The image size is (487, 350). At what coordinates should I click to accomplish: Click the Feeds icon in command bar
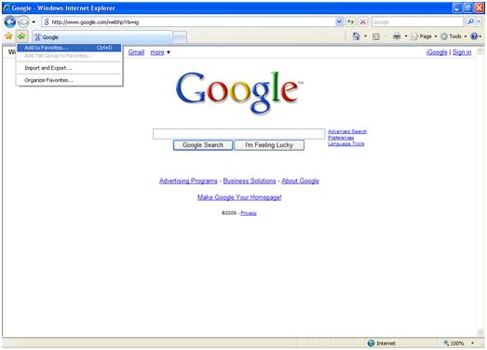tap(376, 36)
